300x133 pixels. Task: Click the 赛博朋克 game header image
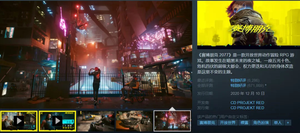click(x=249, y=25)
